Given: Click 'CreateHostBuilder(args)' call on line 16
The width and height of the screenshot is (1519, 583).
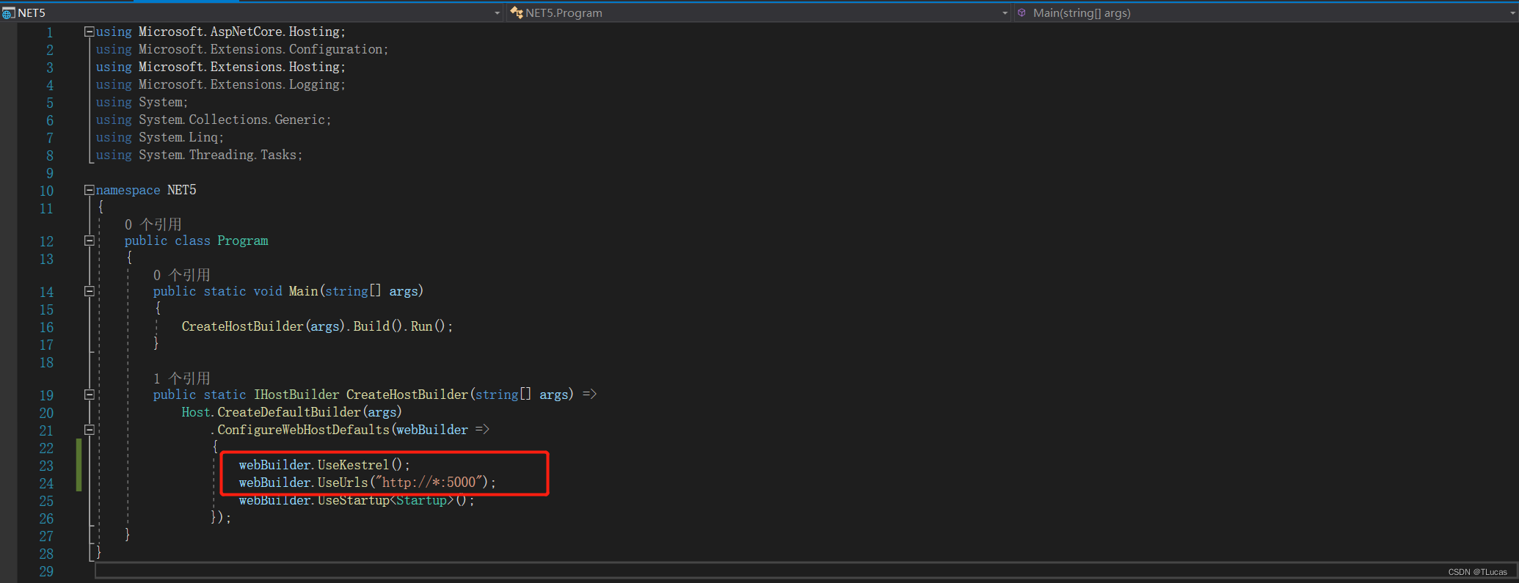Looking at the screenshot, I should point(263,326).
